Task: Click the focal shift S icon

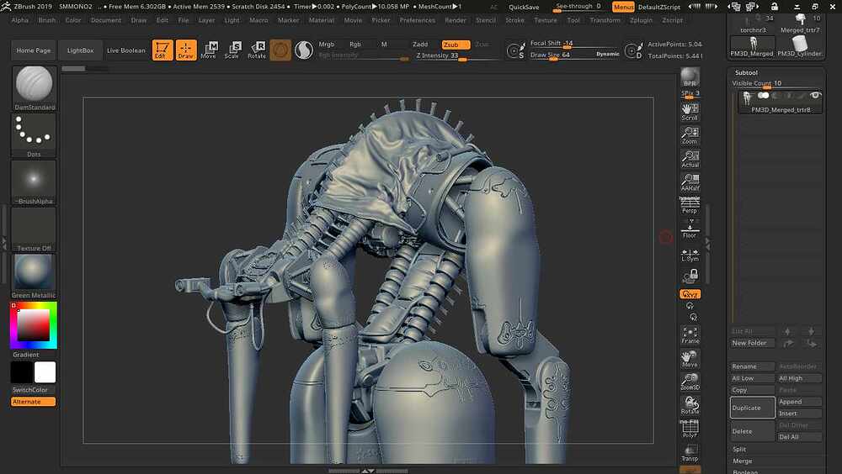Action: 515,50
